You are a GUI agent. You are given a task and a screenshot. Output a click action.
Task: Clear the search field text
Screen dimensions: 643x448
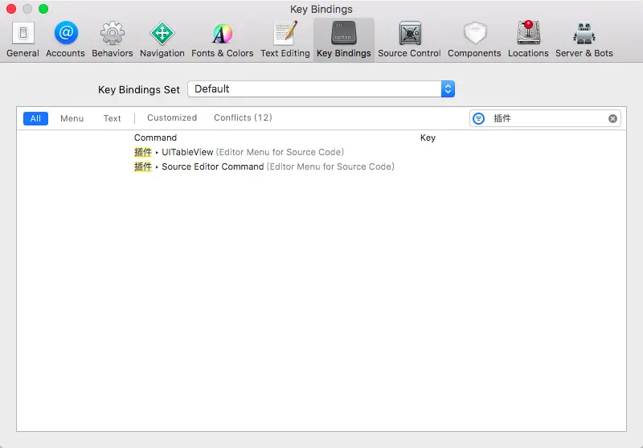point(612,118)
